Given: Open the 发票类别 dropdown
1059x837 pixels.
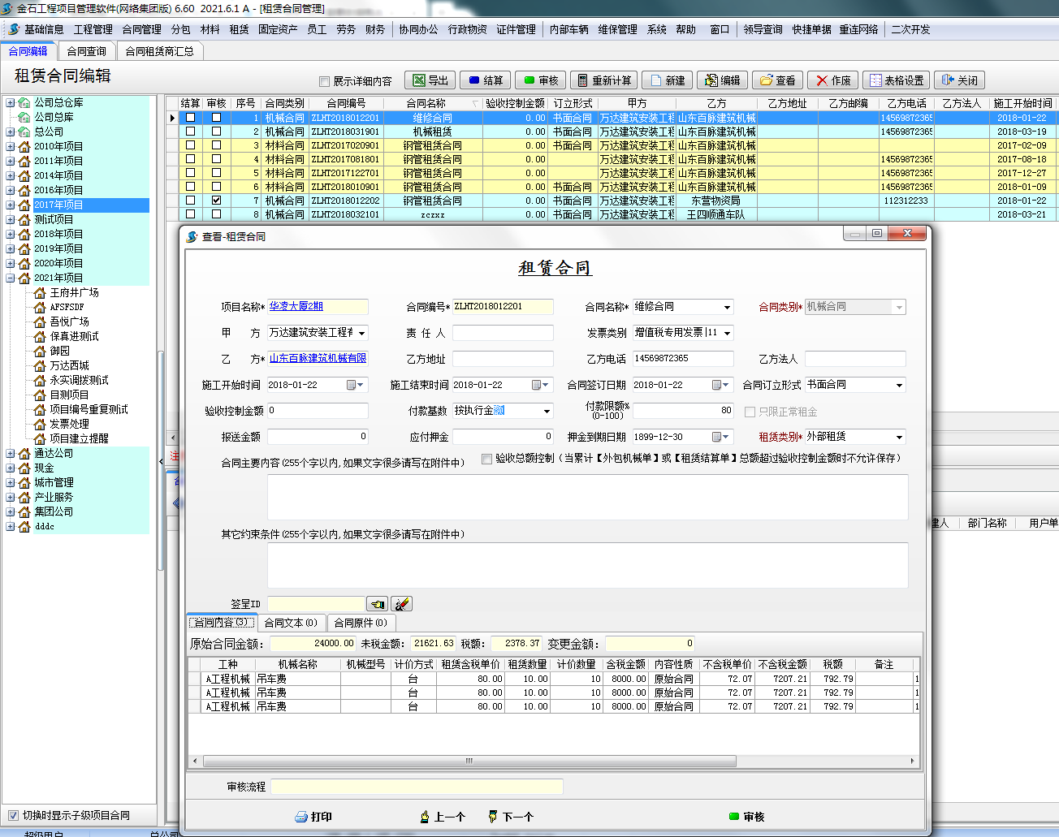Looking at the screenshot, I should pyautogui.click(x=728, y=333).
